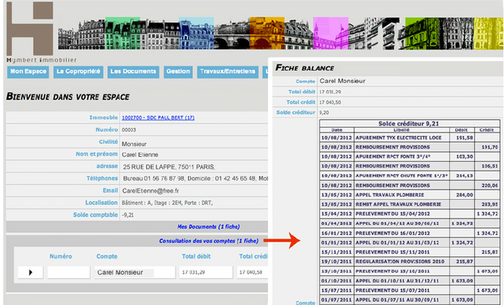Open the La Copropriété tab
This screenshot has width=504, height=305.
coord(78,72)
